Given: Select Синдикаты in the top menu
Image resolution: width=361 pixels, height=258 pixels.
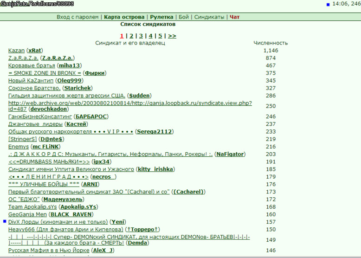Looking at the screenshot, I should [x=209, y=17].
